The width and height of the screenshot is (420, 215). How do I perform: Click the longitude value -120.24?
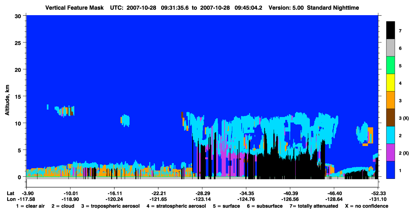point(114,199)
